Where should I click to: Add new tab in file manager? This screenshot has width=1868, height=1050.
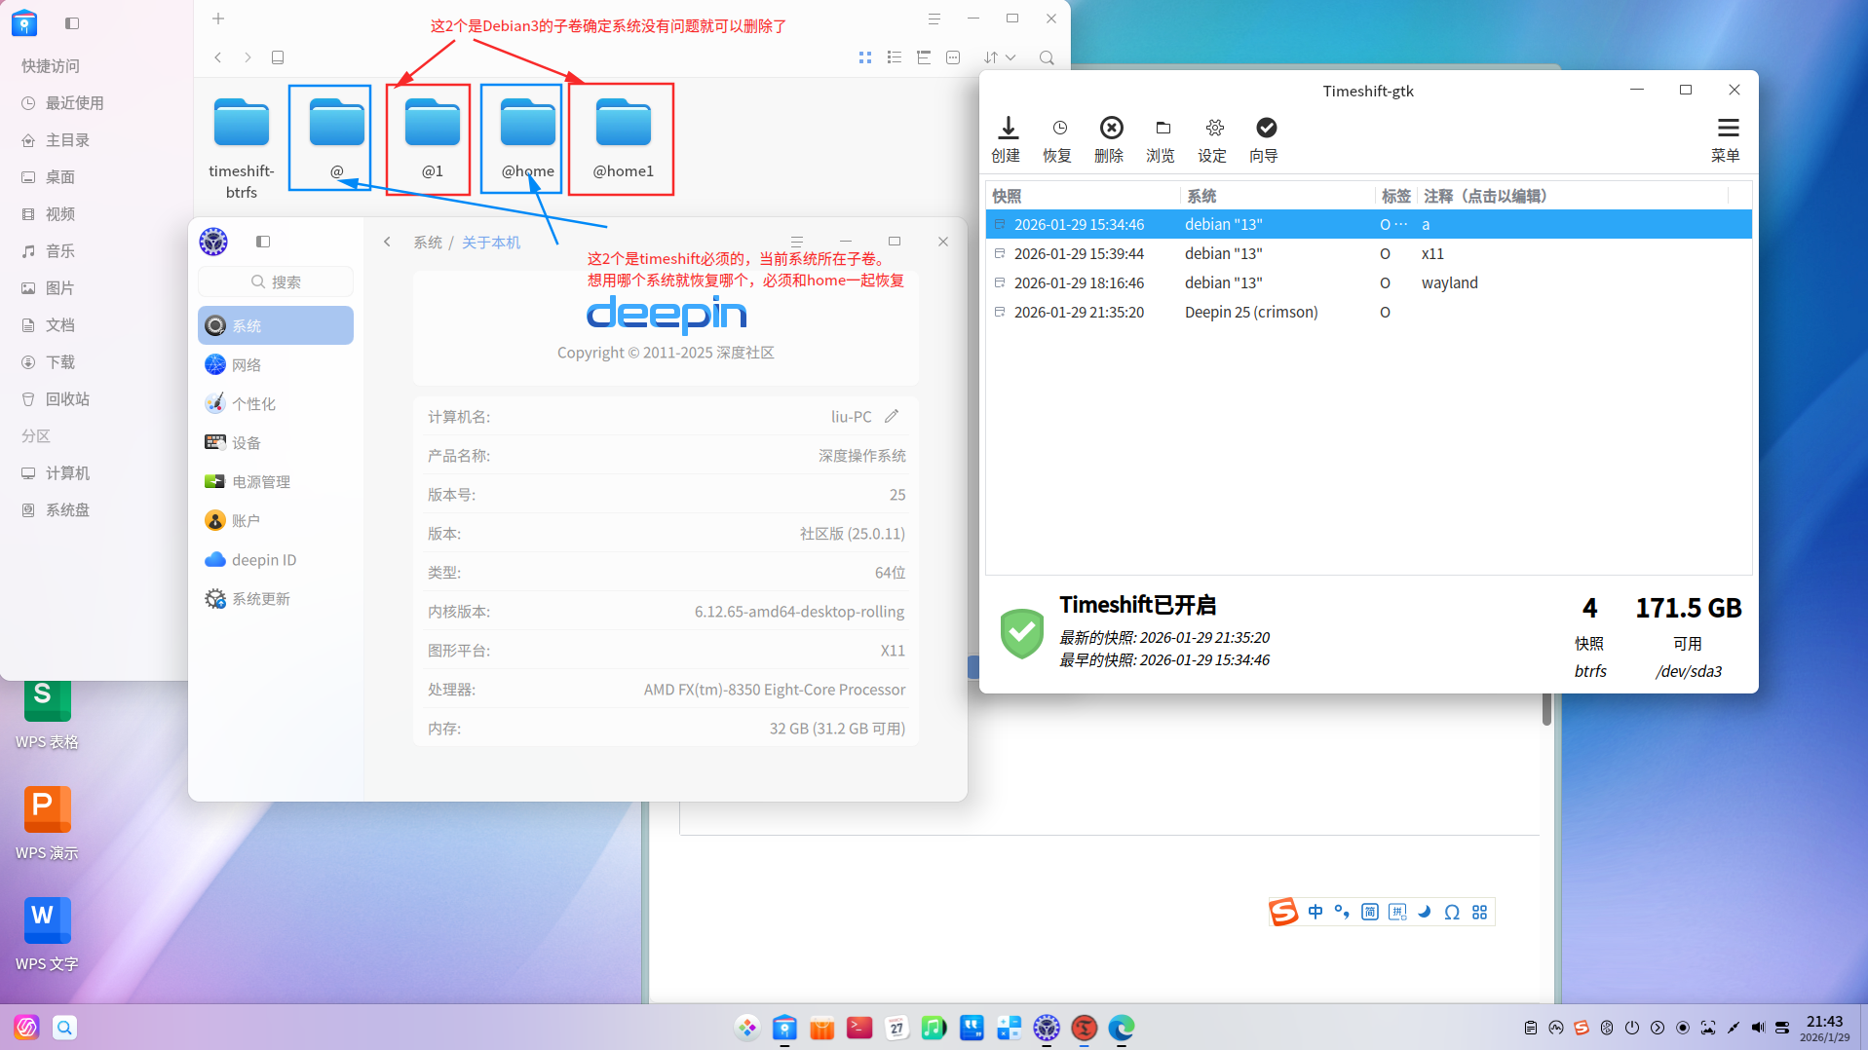[x=218, y=19]
